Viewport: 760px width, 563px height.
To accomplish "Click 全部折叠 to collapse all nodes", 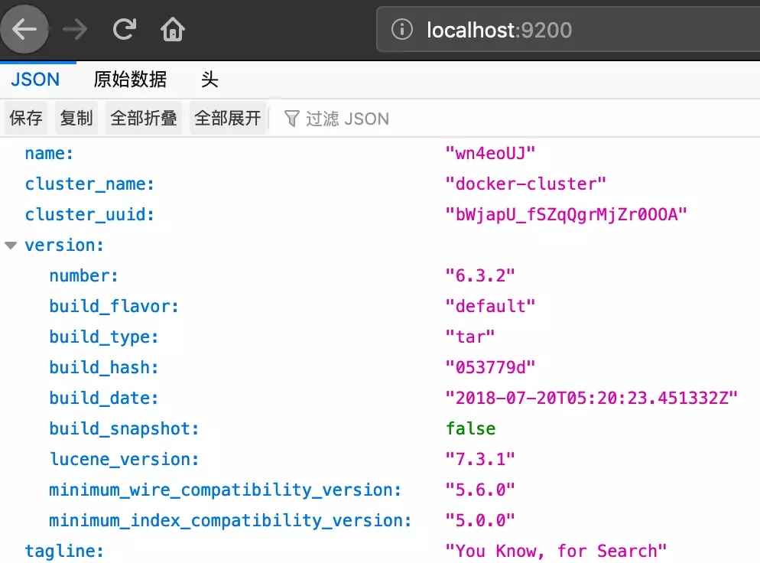I will pyautogui.click(x=143, y=118).
